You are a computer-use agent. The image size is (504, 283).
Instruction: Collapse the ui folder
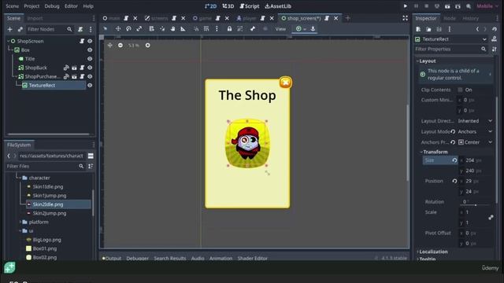(20, 230)
